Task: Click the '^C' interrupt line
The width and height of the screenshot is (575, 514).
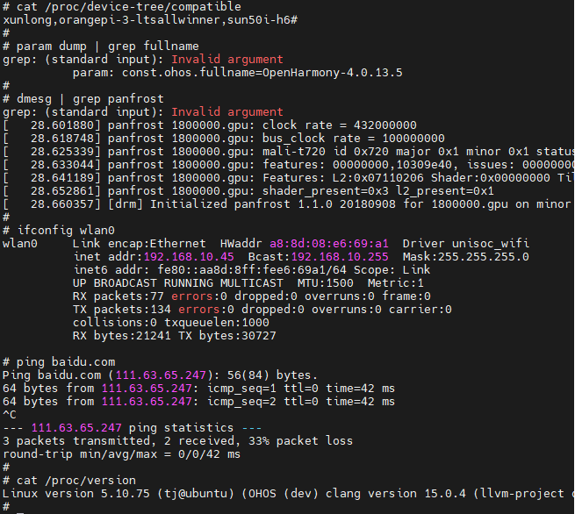Action: 9,415
